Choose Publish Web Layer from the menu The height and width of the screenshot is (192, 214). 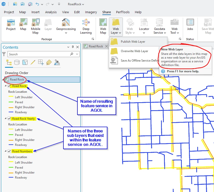[x=138, y=42]
